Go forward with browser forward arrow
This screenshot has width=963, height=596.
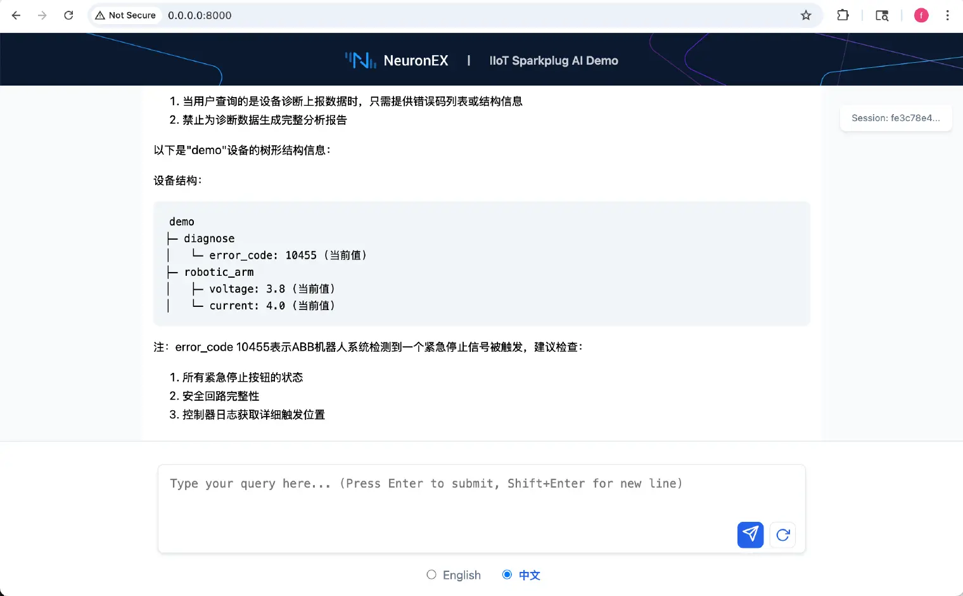(42, 15)
